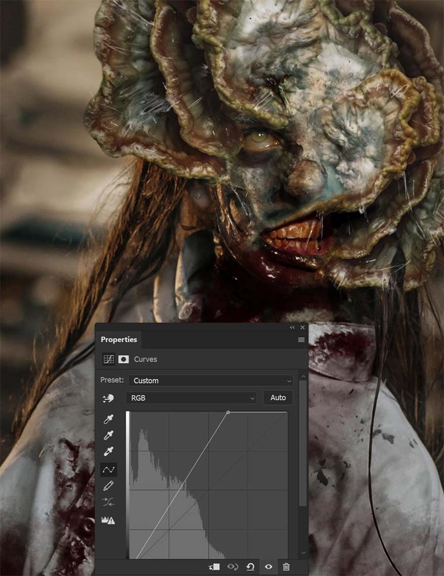Select the on-image targeted adjustment tool
The height and width of the screenshot is (576, 444).
pos(108,398)
